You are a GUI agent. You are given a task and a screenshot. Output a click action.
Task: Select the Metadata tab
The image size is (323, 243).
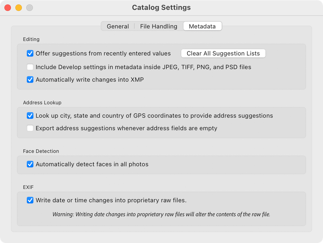point(202,26)
